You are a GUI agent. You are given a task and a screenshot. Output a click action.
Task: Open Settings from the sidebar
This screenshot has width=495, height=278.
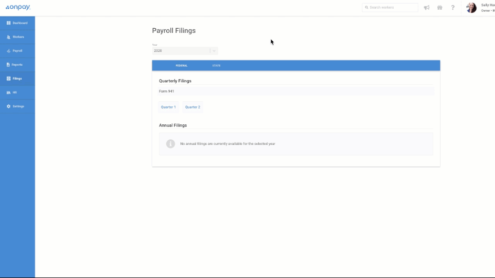tap(17, 106)
